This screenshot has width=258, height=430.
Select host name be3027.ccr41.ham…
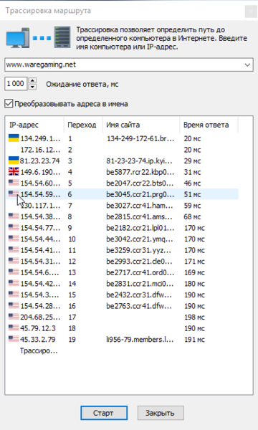coord(140,206)
